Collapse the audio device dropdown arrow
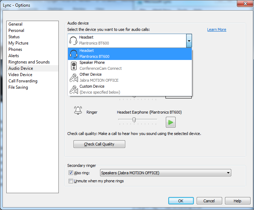The height and width of the screenshot is (210, 254). coord(189,41)
